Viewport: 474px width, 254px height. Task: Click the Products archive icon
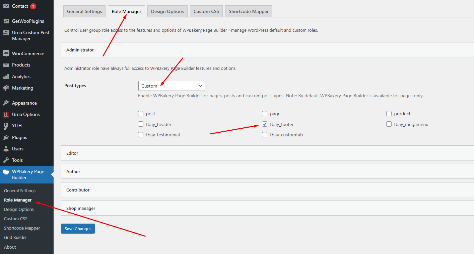point(6,65)
